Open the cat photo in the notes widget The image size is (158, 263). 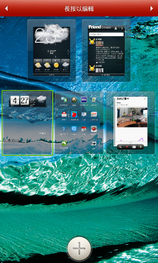[x=132, y=117]
